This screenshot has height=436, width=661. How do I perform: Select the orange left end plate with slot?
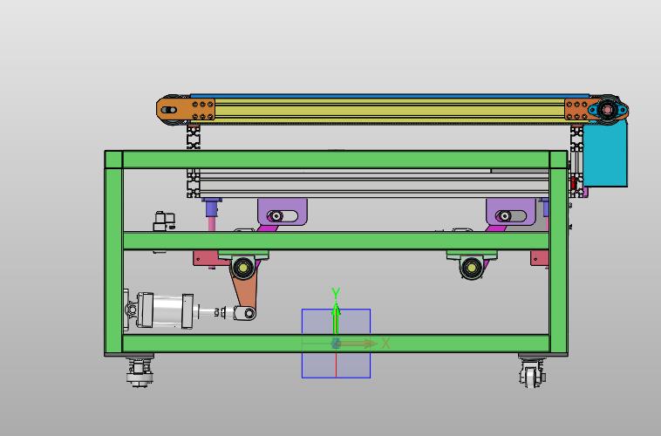click(186, 110)
